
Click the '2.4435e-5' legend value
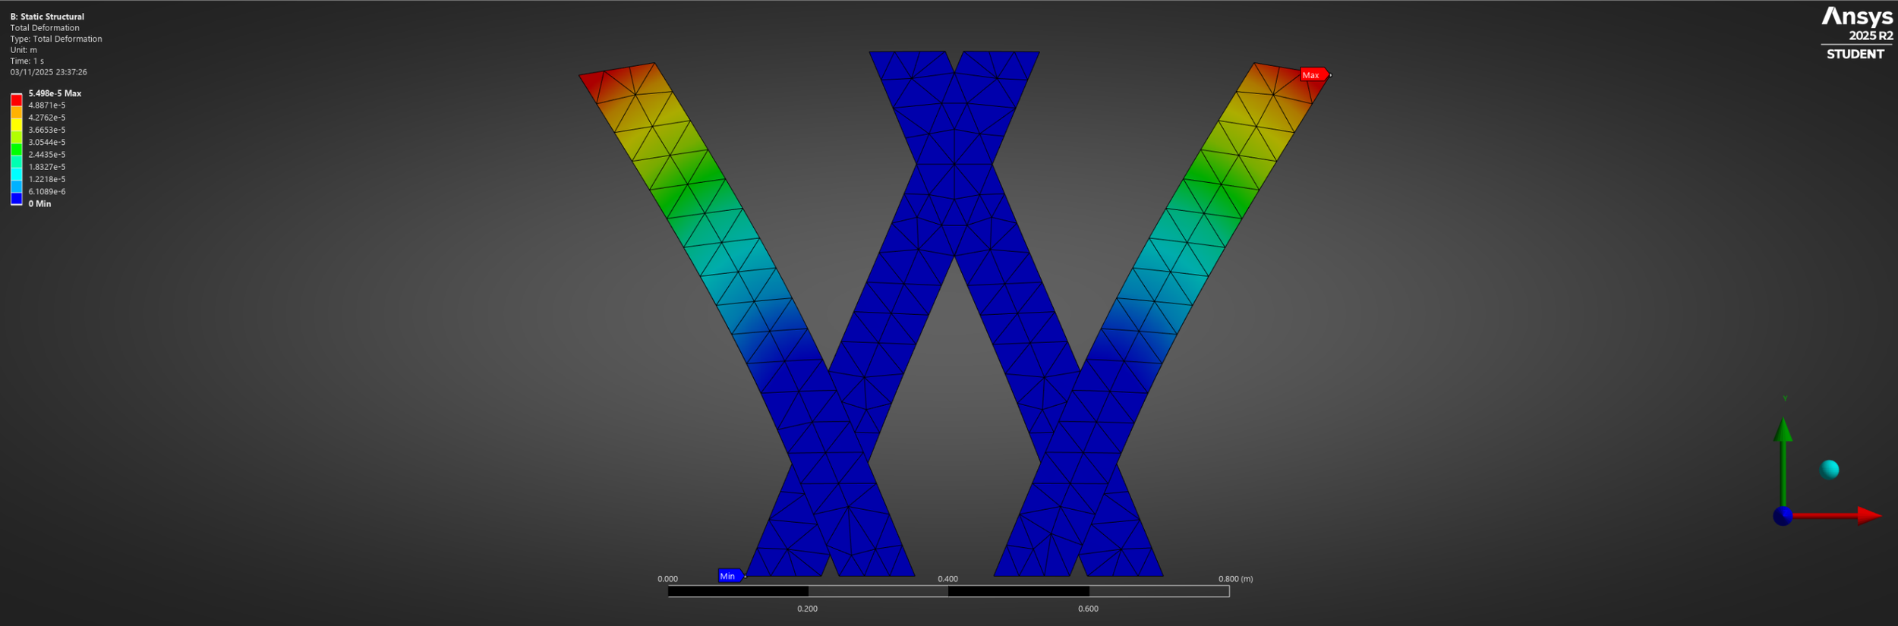coord(47,154)
